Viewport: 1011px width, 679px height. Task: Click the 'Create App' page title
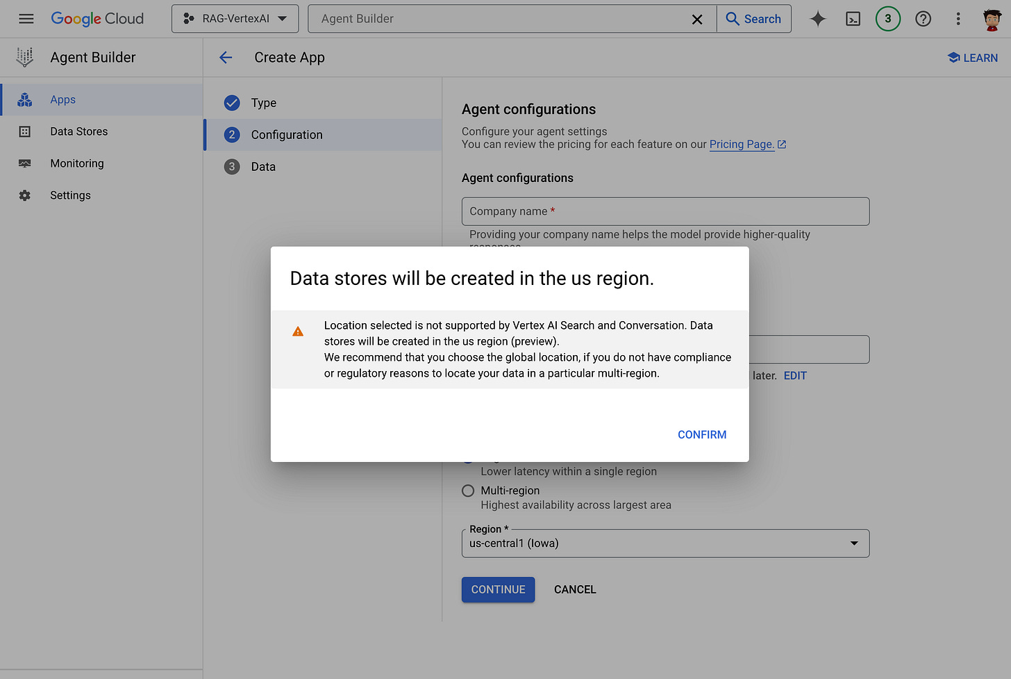pyautogui.click(x=290, y=58)
